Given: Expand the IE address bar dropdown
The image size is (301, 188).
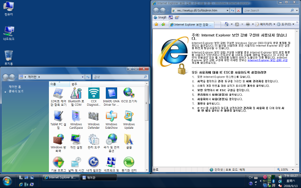Looking at the screenshot, I should (228, 10).
